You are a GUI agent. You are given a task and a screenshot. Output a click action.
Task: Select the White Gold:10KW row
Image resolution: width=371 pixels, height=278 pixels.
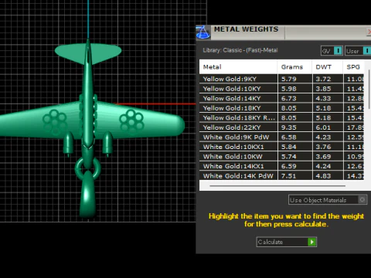(281, 157)
